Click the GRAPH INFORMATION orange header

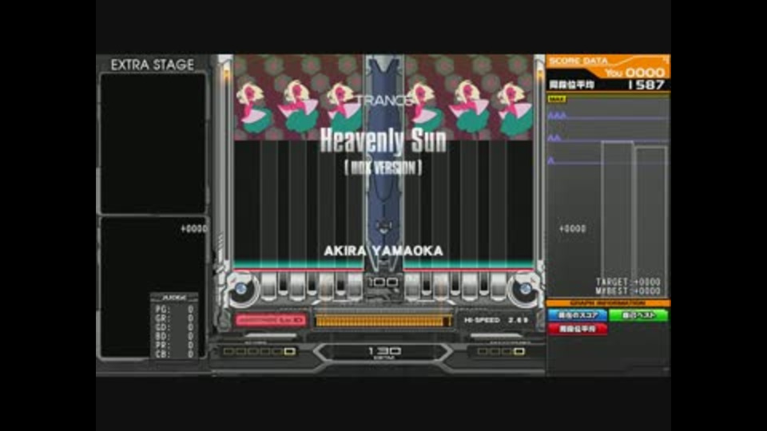[608, 303]
